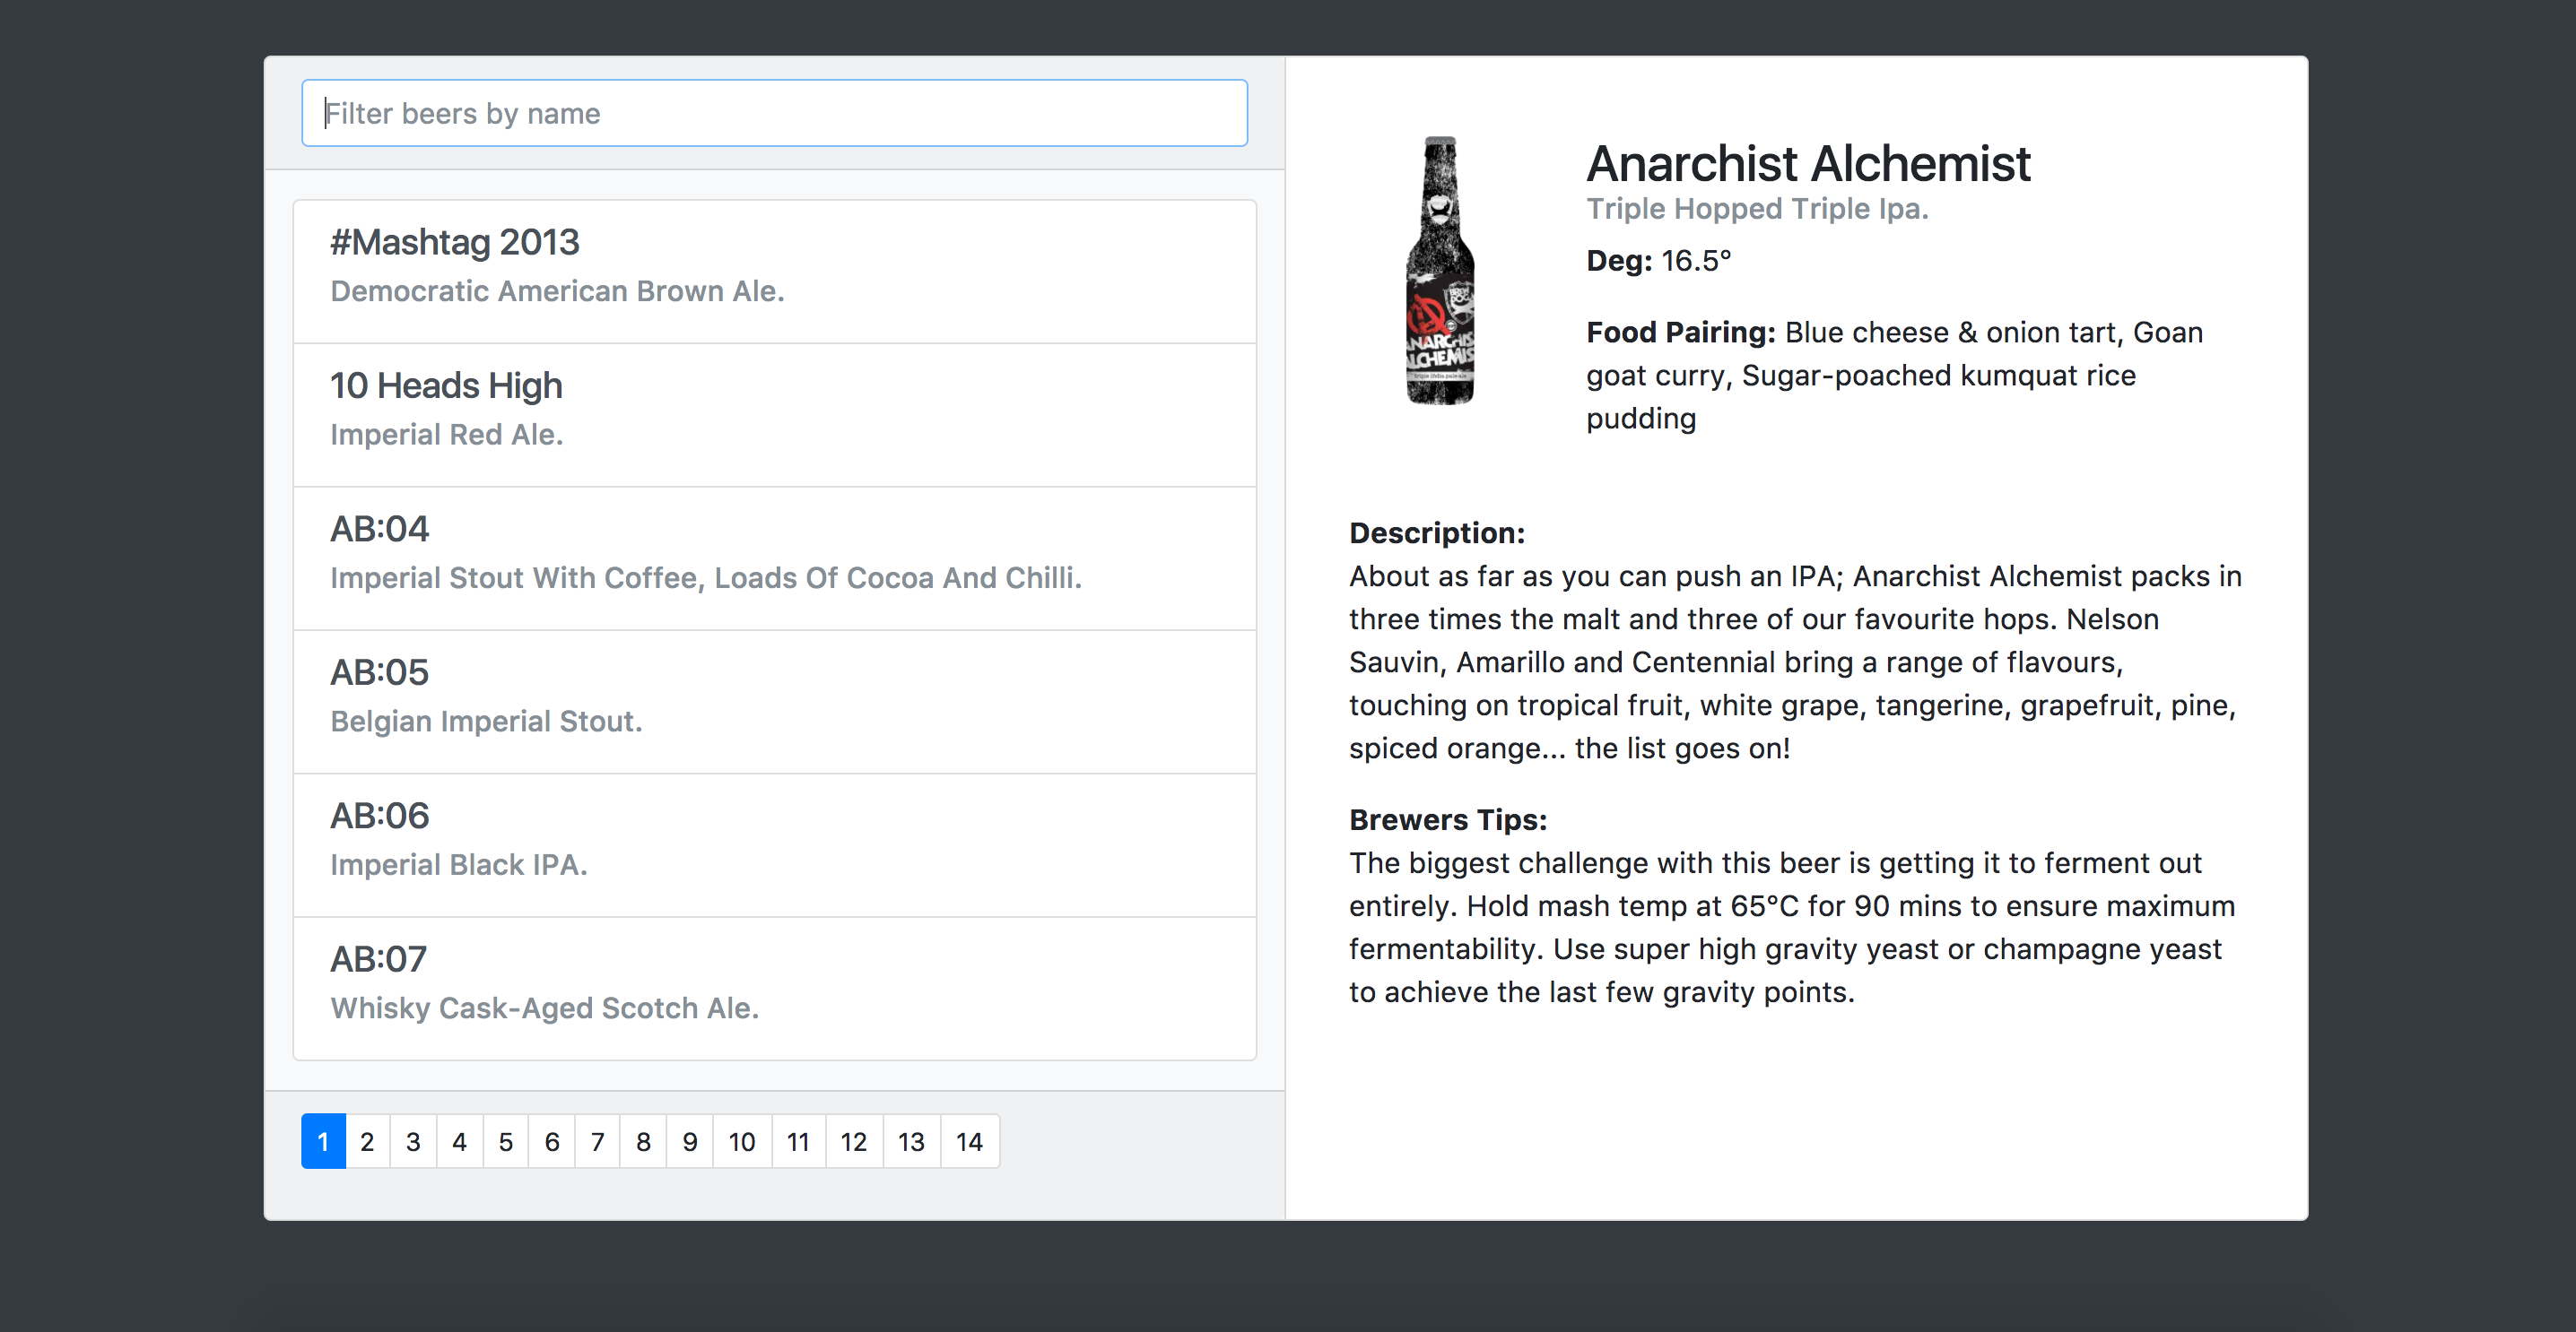Go to last page 14
Viewport: 2576px width, 1332px height.
969,1141
